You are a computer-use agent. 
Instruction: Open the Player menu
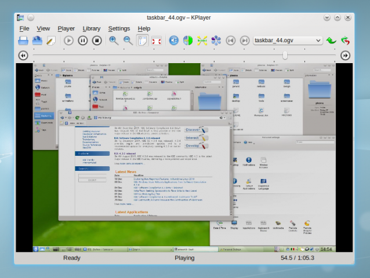[66, 28]
